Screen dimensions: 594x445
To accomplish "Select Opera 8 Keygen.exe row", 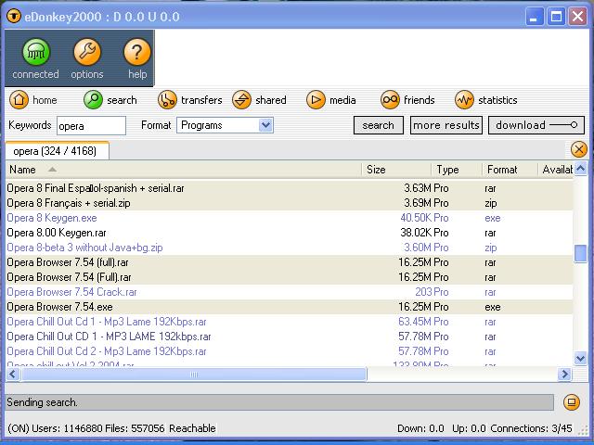I will (x=289, y=218).
